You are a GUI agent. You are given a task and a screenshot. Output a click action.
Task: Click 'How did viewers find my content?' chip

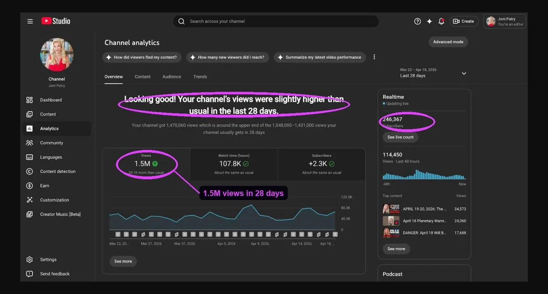[x=142, y=57]
